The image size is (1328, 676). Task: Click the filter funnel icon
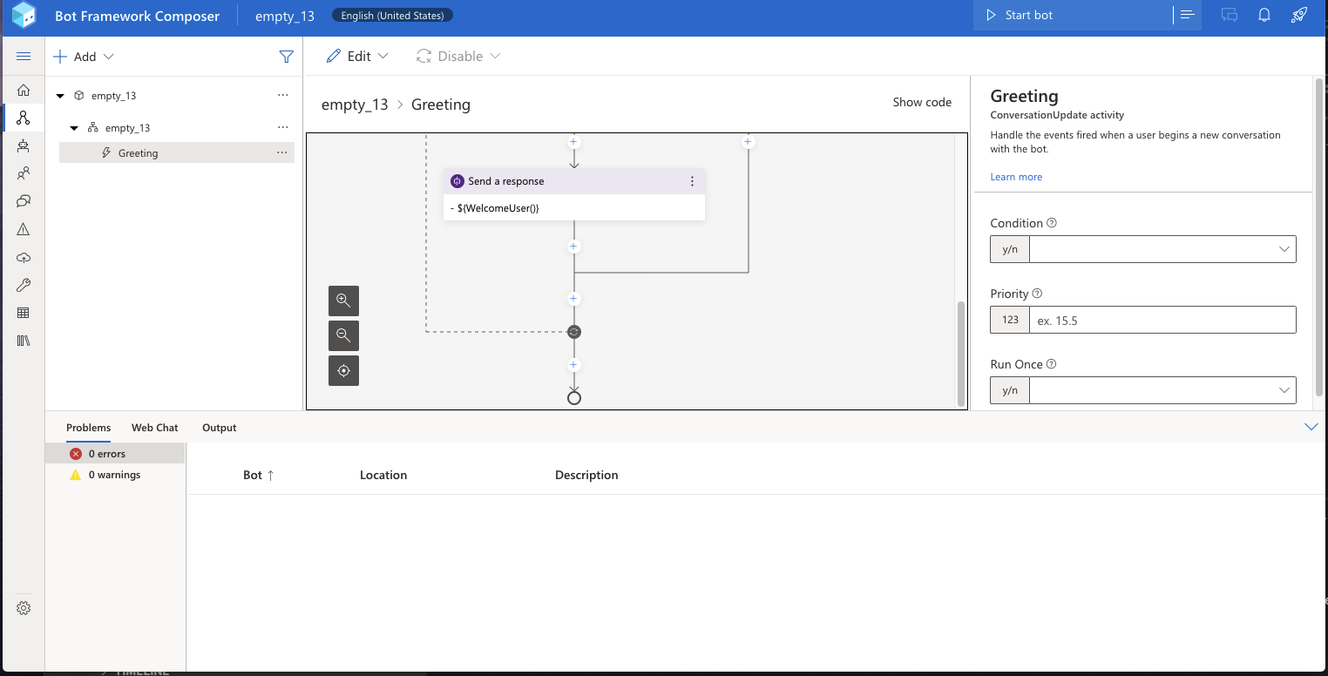pos(286,57)
